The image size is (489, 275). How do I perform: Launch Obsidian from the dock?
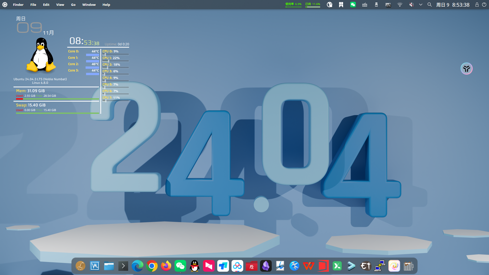(x=266, y=266)
